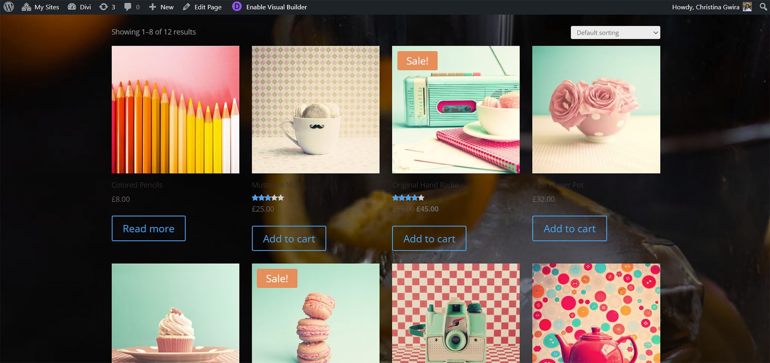Click the Pink Flower Pot title
The image size is (770, 363).
[558, 185]
